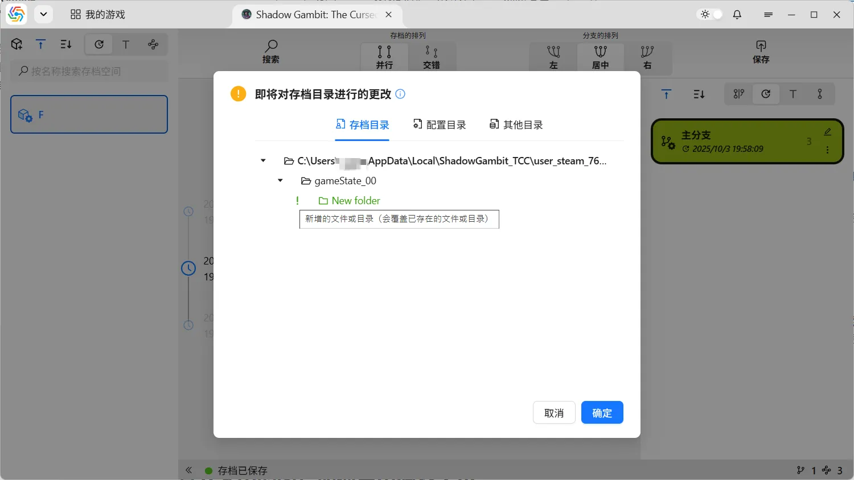Viewport: 854px width, 480px height.
Task: Click the 确定 confirm button
Action: 602,413
